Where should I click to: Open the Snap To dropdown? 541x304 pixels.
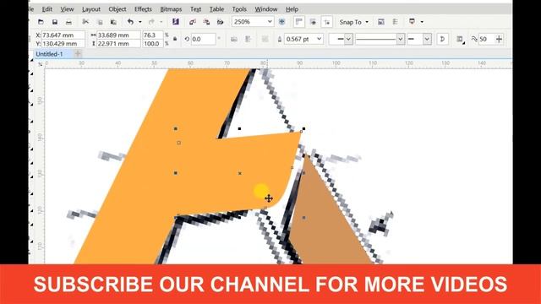(353, 22)
